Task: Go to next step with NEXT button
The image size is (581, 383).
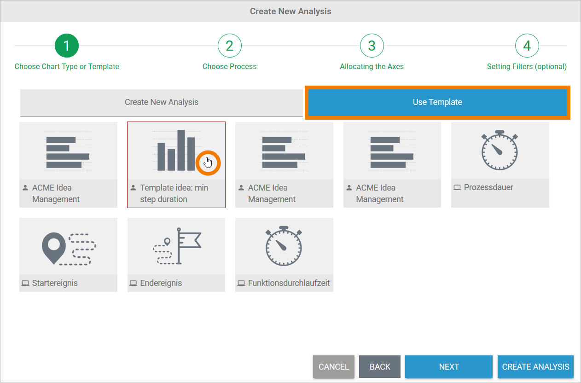Action: [449, 367]
